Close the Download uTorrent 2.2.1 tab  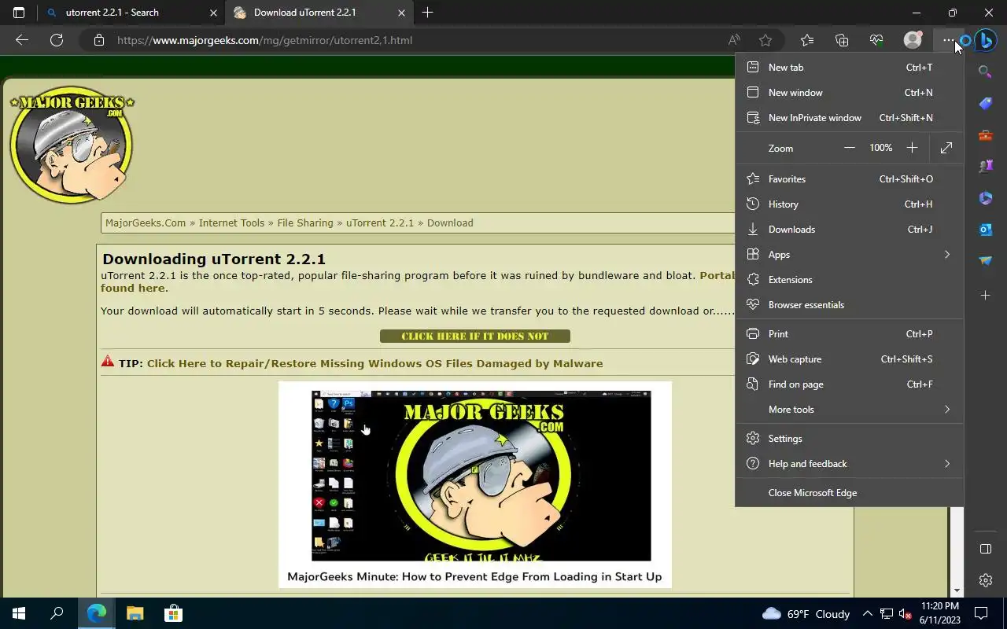(x=401, y=13)
